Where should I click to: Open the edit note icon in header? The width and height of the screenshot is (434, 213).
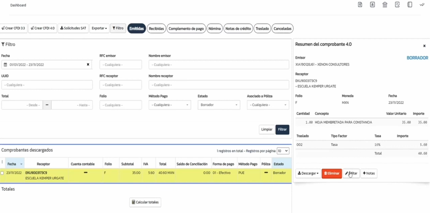point(397,5)
